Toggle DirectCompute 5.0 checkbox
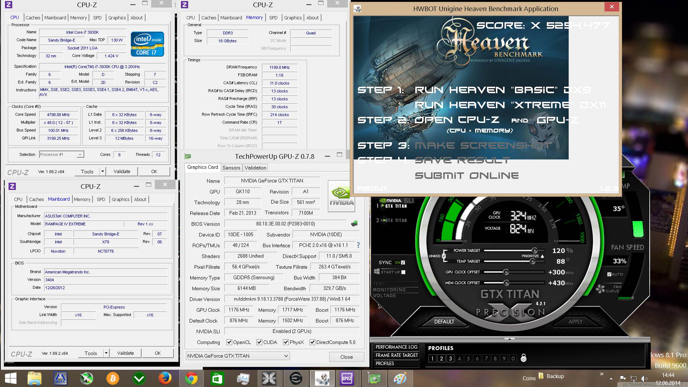The image size is (688, 387). coord(312,342)
